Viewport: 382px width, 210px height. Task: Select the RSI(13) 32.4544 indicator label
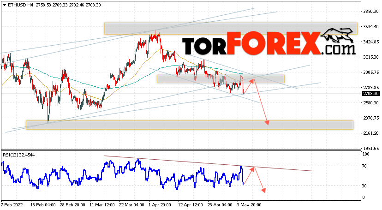[x=19, y=155]
